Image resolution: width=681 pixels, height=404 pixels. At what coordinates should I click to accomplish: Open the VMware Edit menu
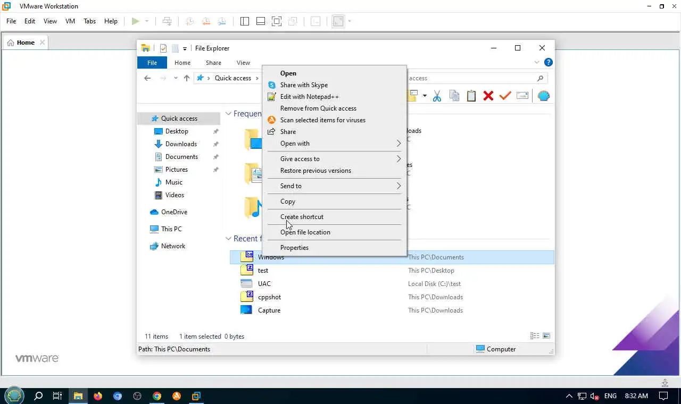(x=30, y=21)
